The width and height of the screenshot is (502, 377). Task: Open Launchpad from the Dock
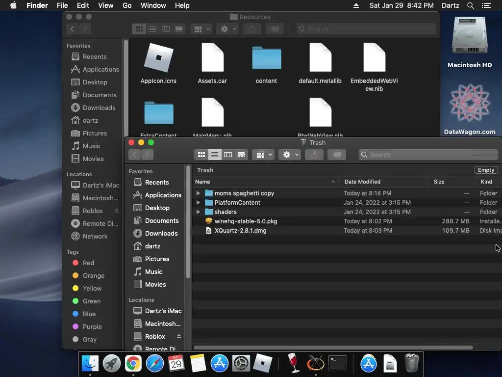111,364
